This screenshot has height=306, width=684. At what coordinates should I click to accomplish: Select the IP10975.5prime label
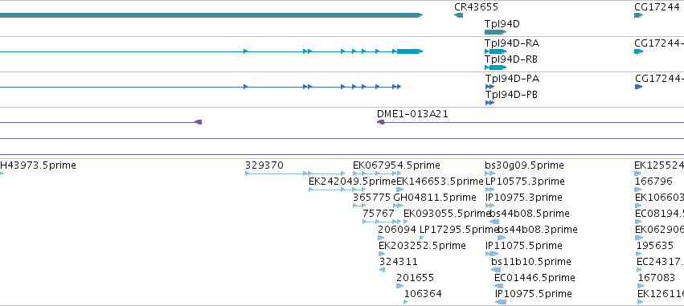534,294
